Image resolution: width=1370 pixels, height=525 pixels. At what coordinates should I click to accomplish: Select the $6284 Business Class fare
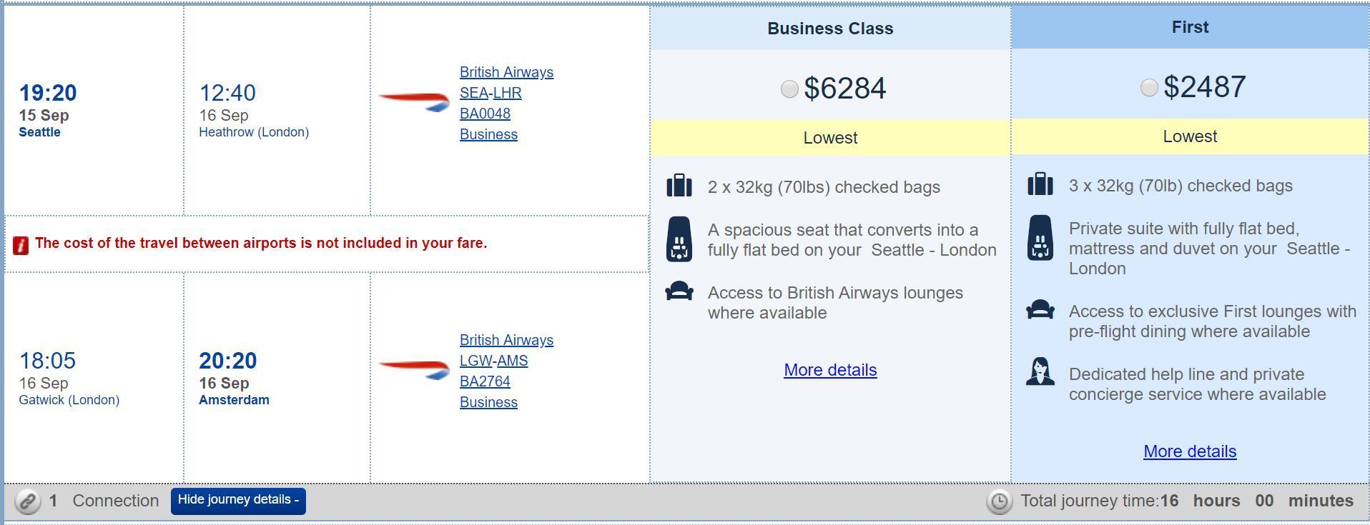click(789, 89)
